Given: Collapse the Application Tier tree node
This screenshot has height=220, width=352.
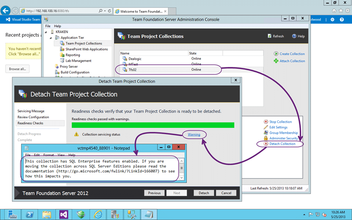Looking at the screenshot, I should 51,38.
